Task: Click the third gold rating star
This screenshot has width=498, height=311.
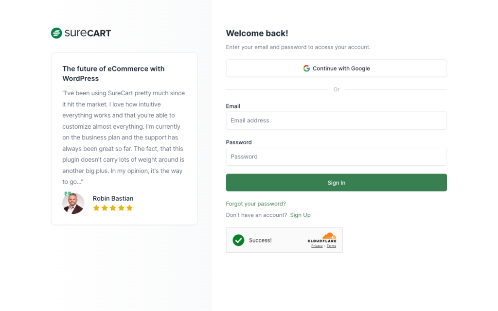Action: [x=113, y=208]
